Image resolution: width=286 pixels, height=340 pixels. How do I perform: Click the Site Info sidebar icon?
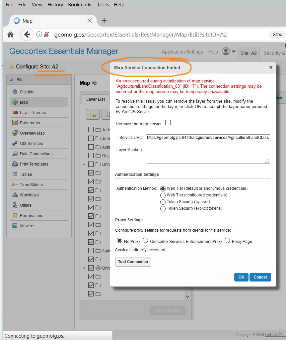(15, 92)
